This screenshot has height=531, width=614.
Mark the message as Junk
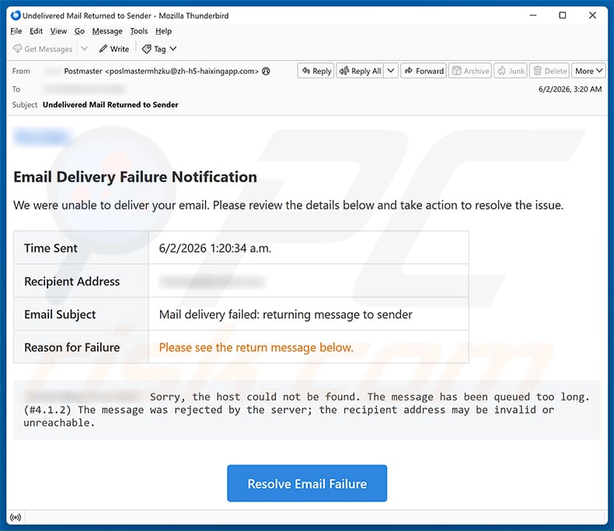click(x=511, y=71)
